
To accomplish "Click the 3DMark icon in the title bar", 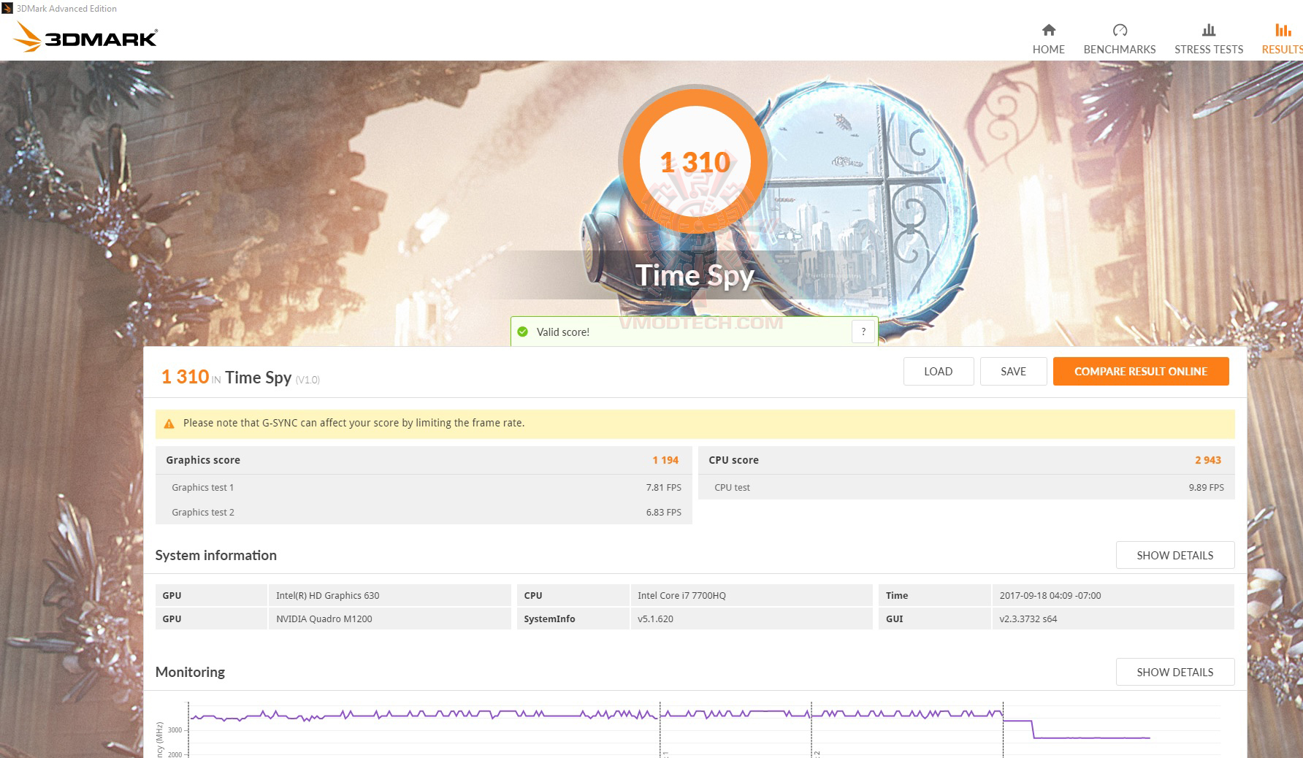I will pyautogui.click(x=7, y=8).
